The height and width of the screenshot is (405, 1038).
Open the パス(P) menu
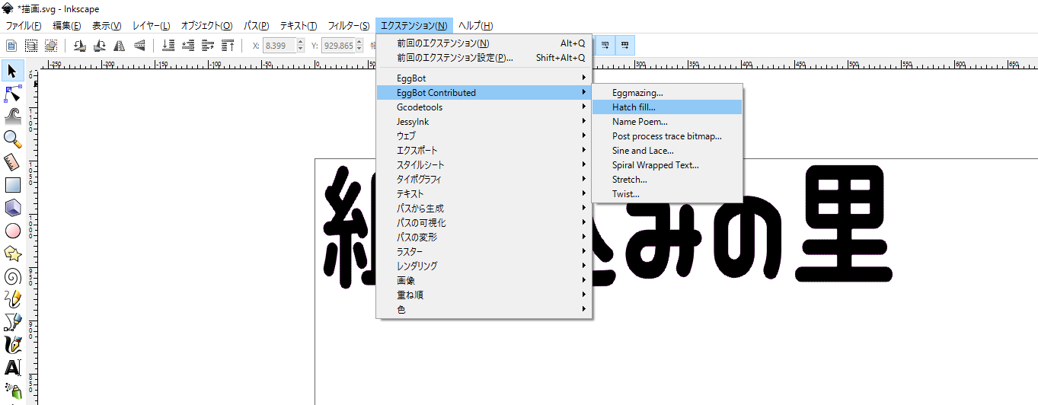[x=256, y=26]
